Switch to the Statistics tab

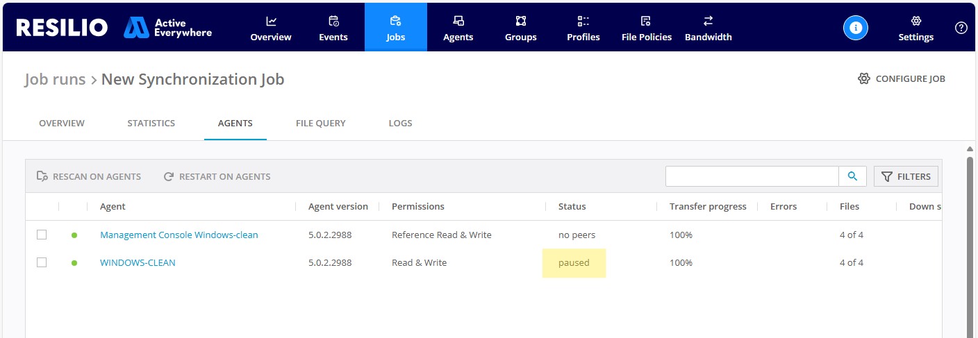[x=151, y=123]
